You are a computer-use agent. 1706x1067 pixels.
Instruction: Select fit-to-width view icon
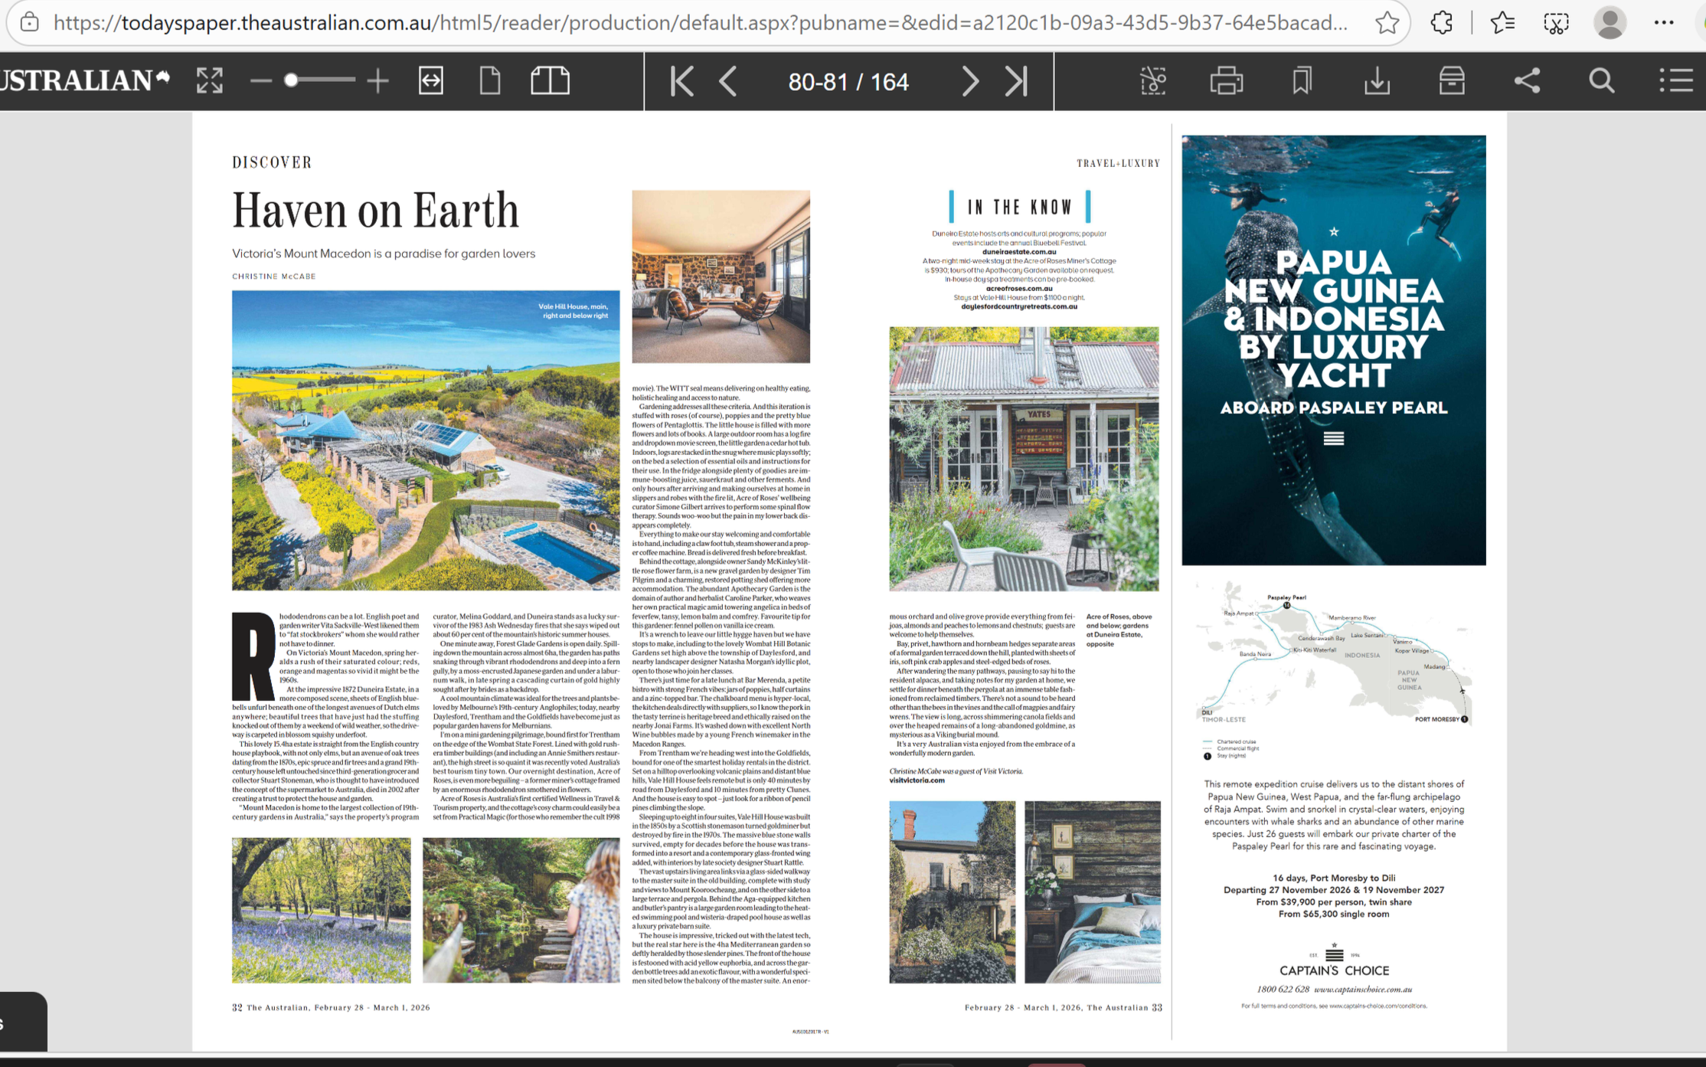pyautogui.click(x=431, y=80)
